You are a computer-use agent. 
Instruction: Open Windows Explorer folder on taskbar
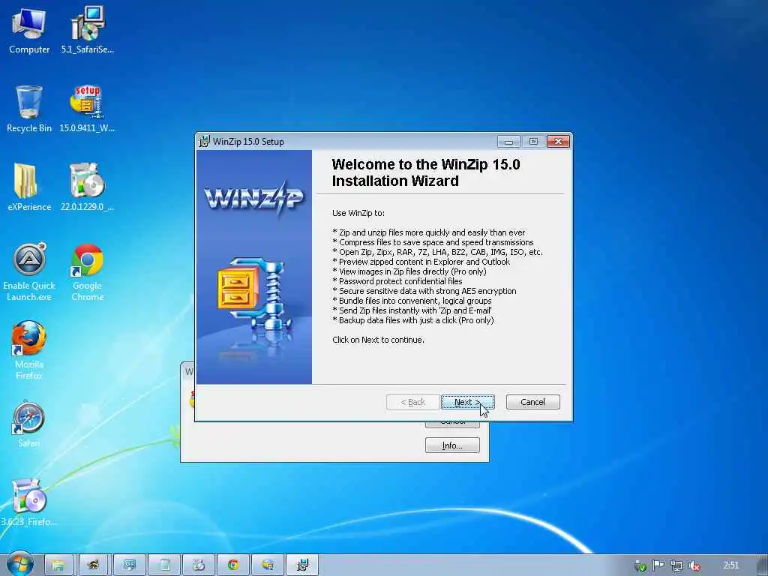(x=58, y=565)
